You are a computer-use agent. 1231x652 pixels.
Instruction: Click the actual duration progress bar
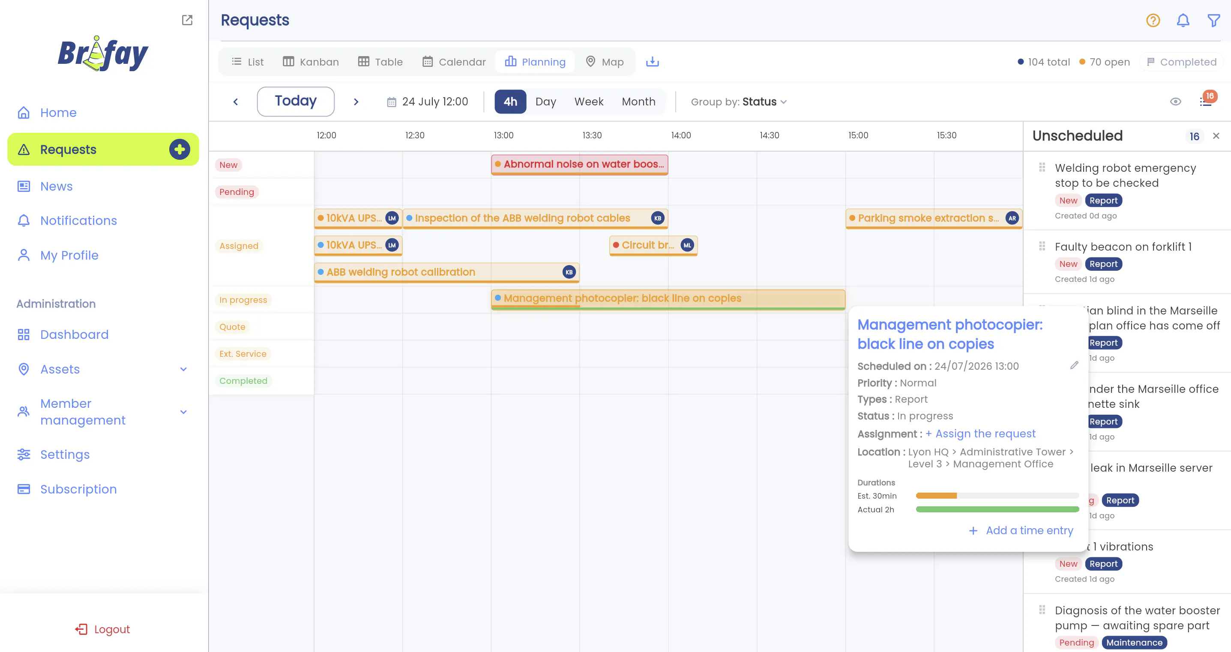tap(997, 509)
